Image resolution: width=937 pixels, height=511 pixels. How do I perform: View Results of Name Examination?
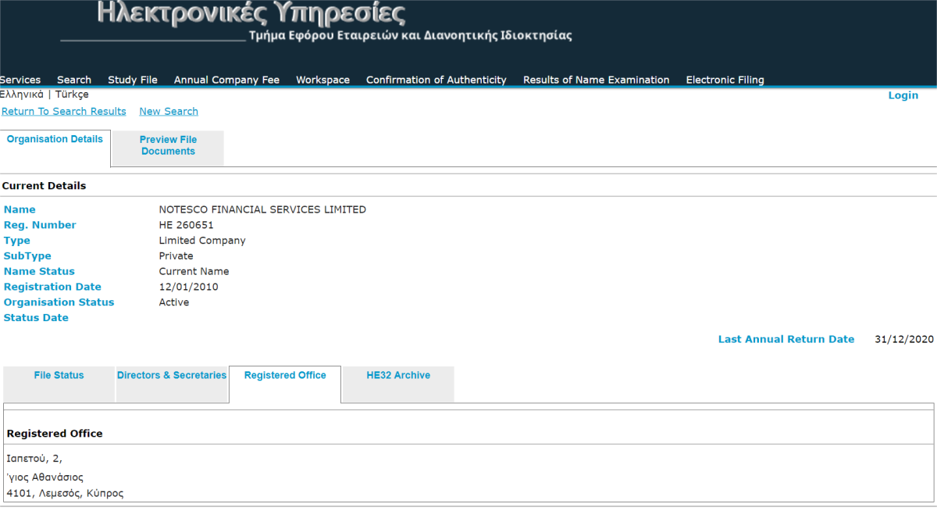coord(596,80)
